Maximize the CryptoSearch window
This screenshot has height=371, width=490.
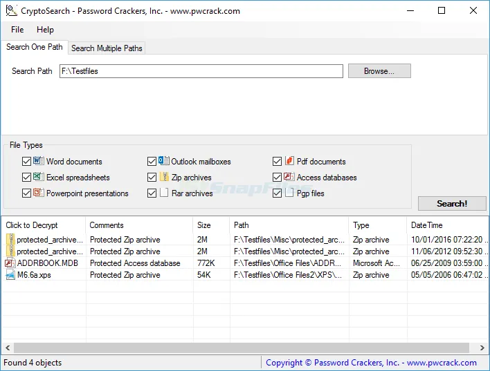(x=442, y=10)
